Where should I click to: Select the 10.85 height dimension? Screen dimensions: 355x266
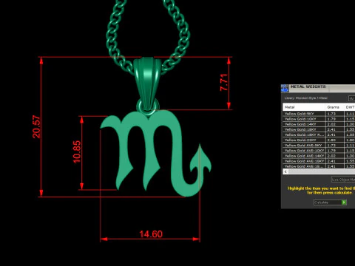(x=77, y=151)
